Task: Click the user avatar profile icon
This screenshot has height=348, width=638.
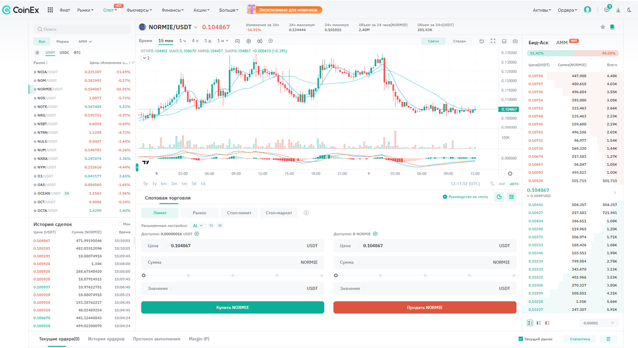Action: click(x=587, y=10)
